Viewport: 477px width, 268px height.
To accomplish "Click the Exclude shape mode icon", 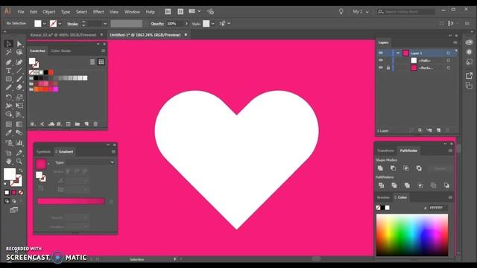I will (419, 168).
